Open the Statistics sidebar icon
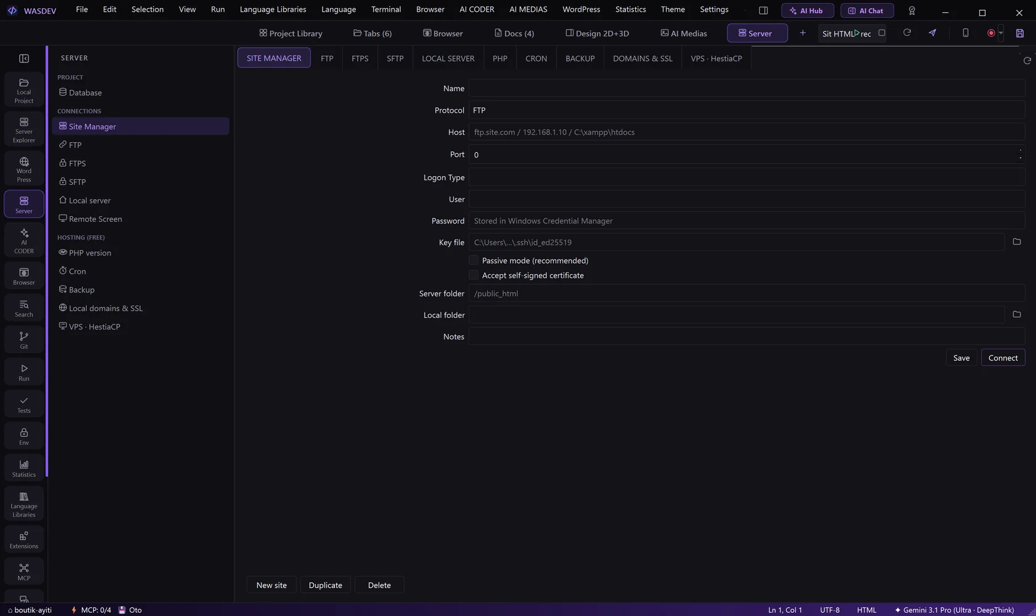Screen dimensions: 1036x616 (24, 468)
